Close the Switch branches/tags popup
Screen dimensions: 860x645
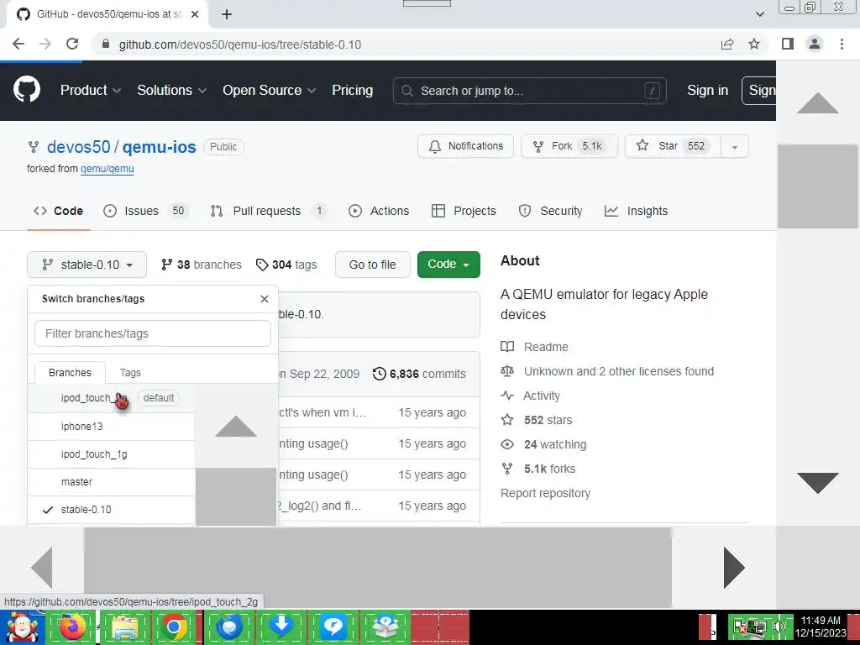click(x=265, y=299)
